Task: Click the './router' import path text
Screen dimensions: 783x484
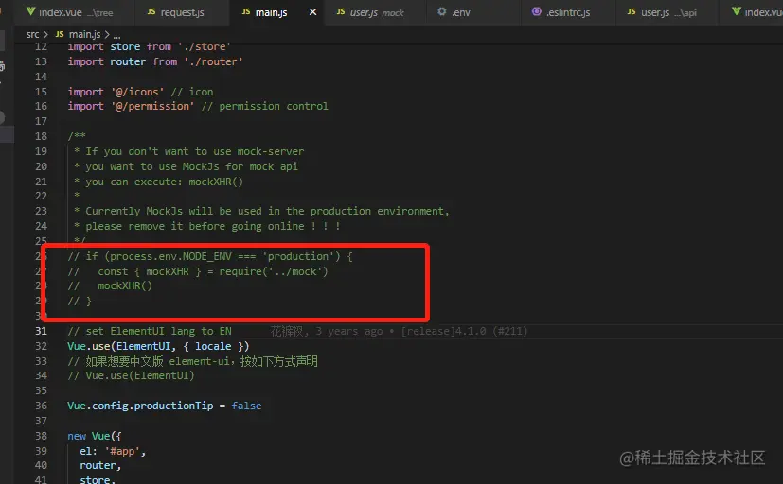Action: coord(213,61)
